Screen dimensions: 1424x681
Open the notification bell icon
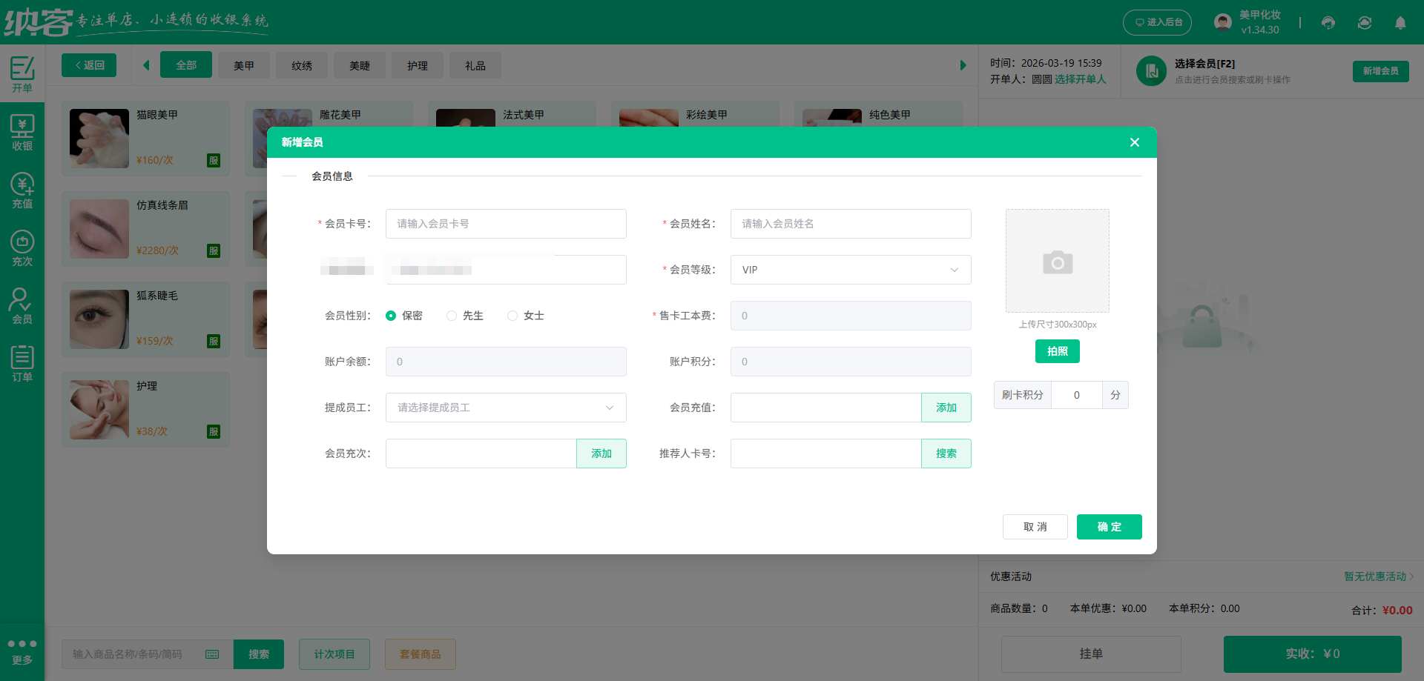1400,23
